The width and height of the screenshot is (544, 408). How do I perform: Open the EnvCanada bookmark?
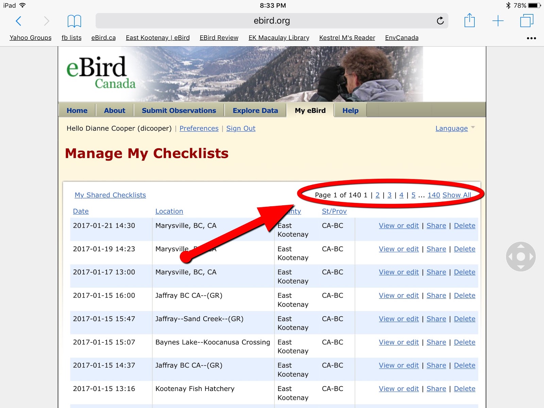point(402,38)
